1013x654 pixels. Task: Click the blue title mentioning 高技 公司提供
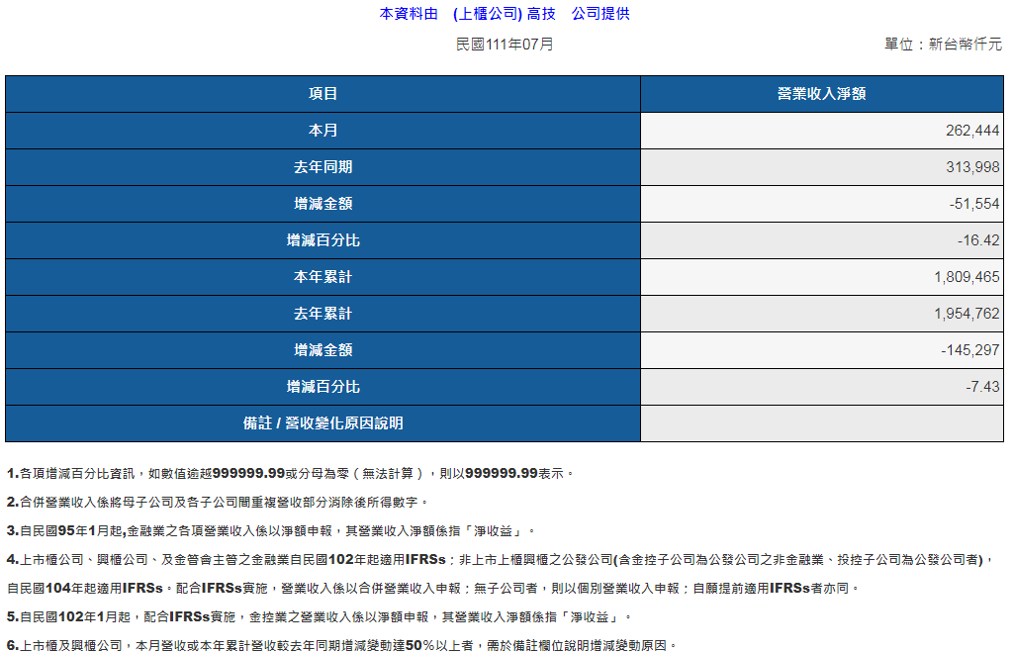pos(505,14)
